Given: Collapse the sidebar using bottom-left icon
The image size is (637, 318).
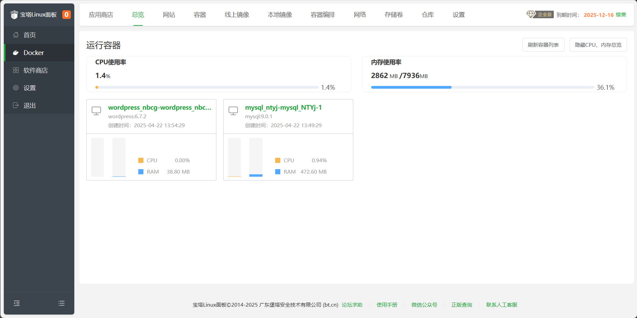Looking at the screenshot, I should (17, 303).
